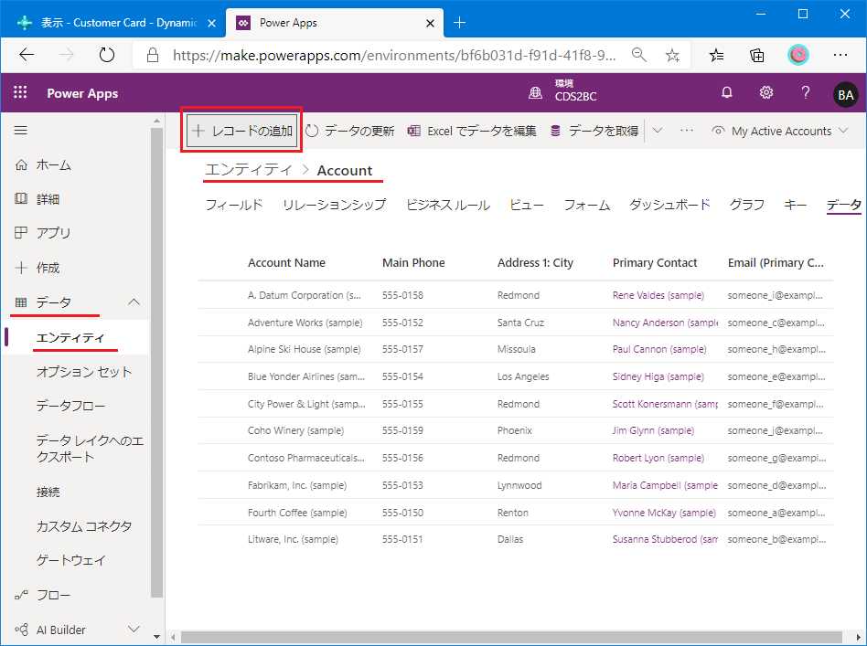
Task: Open the BA account profile menu
Action: pos(845,94)
